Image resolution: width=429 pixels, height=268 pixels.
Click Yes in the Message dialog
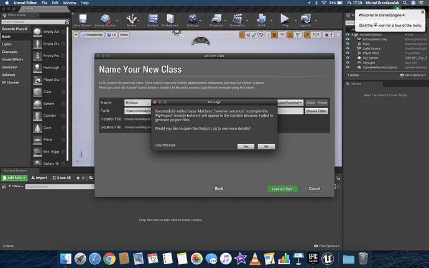[x=246, y=147]
